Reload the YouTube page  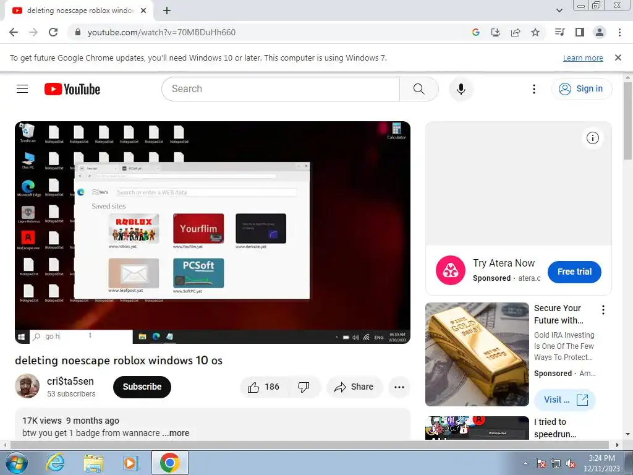53,32
